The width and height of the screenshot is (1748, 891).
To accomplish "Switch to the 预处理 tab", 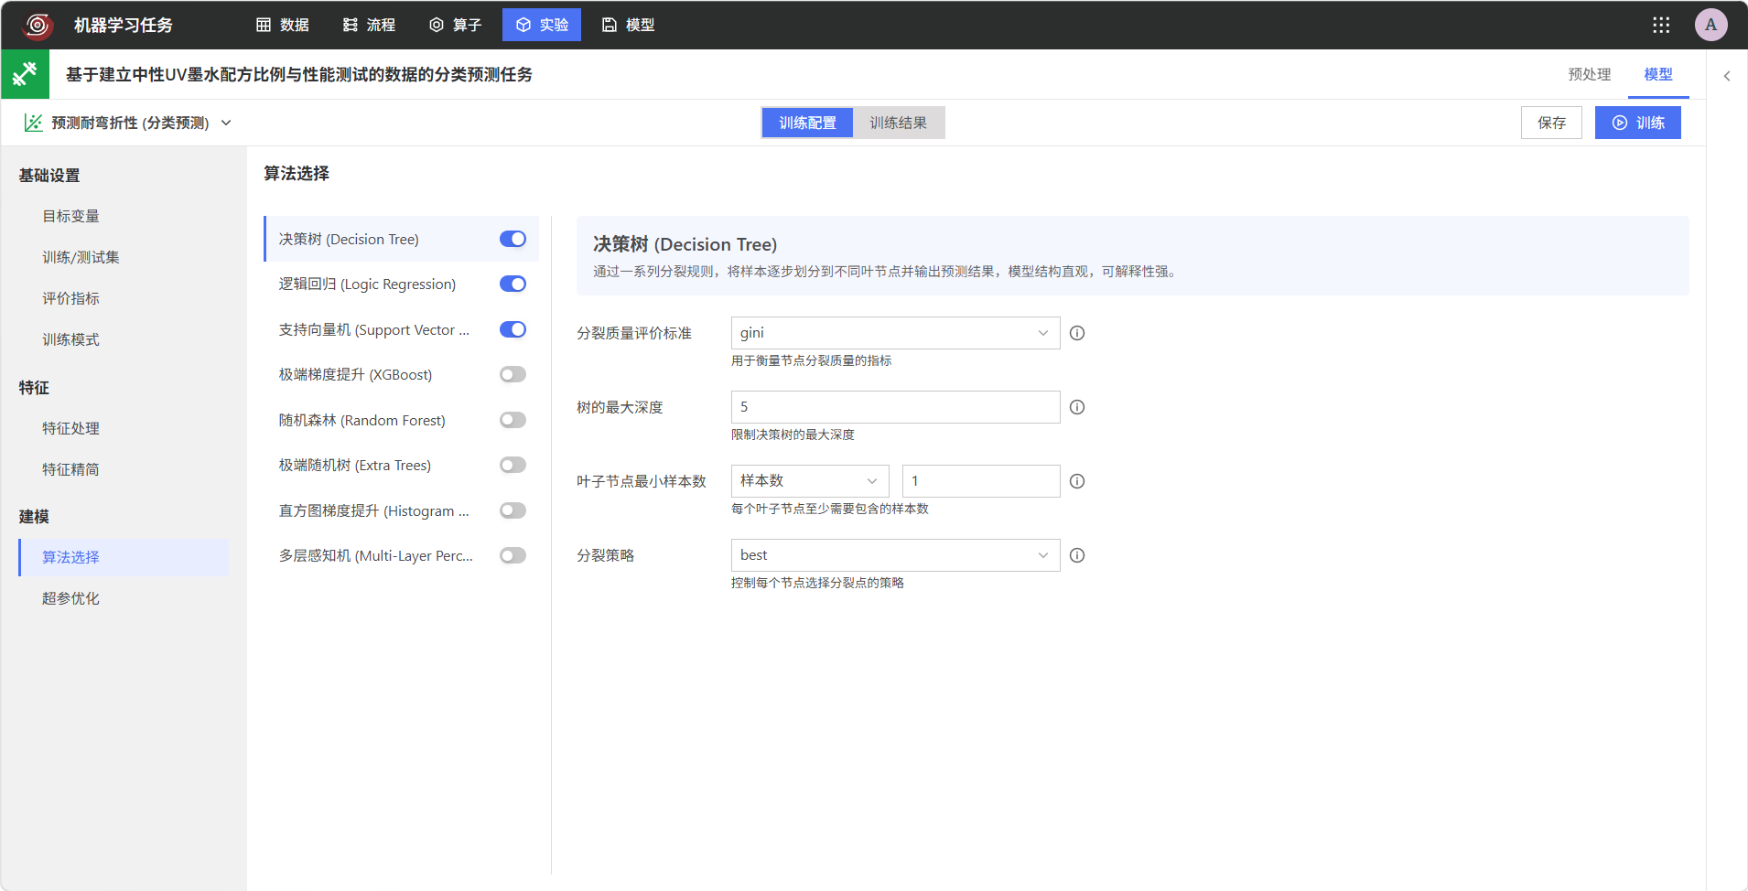I will [1590, 74].
